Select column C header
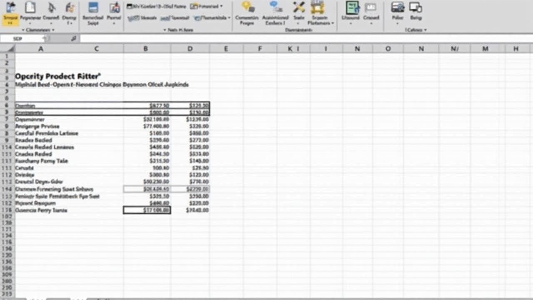 (x=96, y=49)
